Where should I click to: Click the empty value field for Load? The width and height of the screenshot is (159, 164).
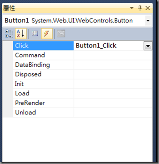[x=113, y=94]
